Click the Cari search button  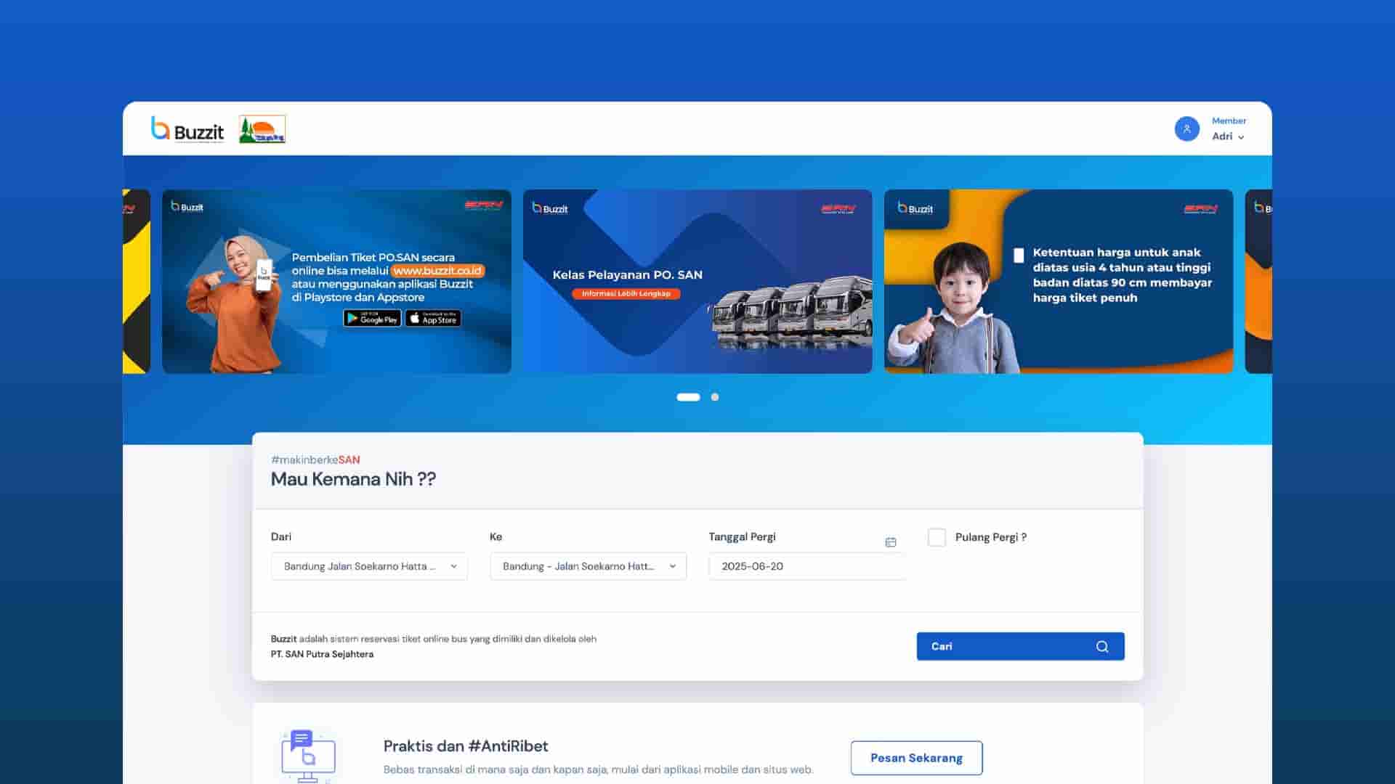[x=1020, y=646]
